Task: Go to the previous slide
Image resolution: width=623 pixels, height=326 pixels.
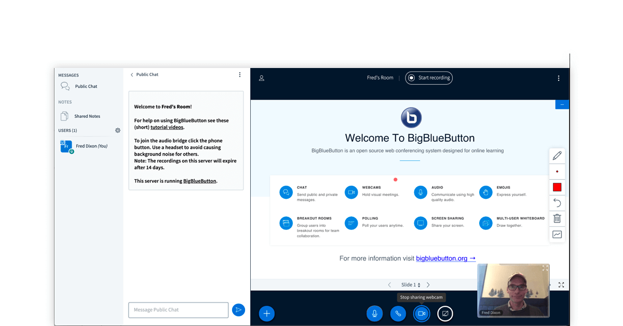Action: click(389, 285)
